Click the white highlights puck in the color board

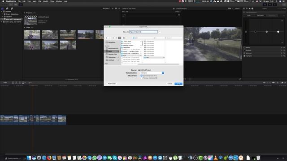click(x=278, y=32)
